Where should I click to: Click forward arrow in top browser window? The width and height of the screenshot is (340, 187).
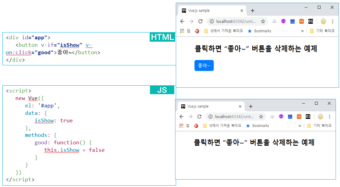(x=191, y=21)
